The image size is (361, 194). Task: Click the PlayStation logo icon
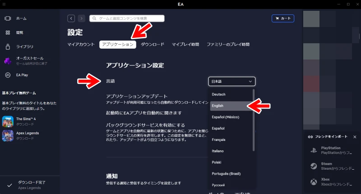314,150
